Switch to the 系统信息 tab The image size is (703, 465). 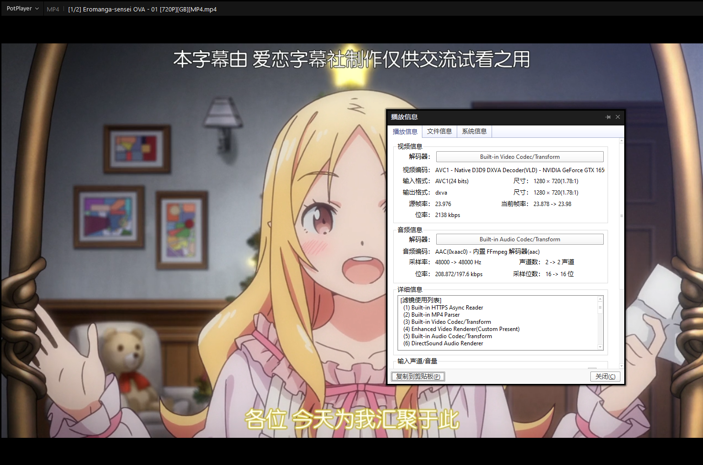474,131
